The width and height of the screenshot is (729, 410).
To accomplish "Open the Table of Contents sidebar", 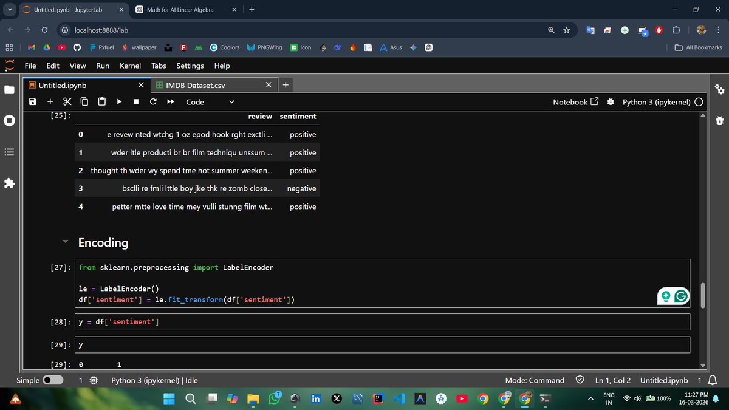I will [x=9, y=152].
